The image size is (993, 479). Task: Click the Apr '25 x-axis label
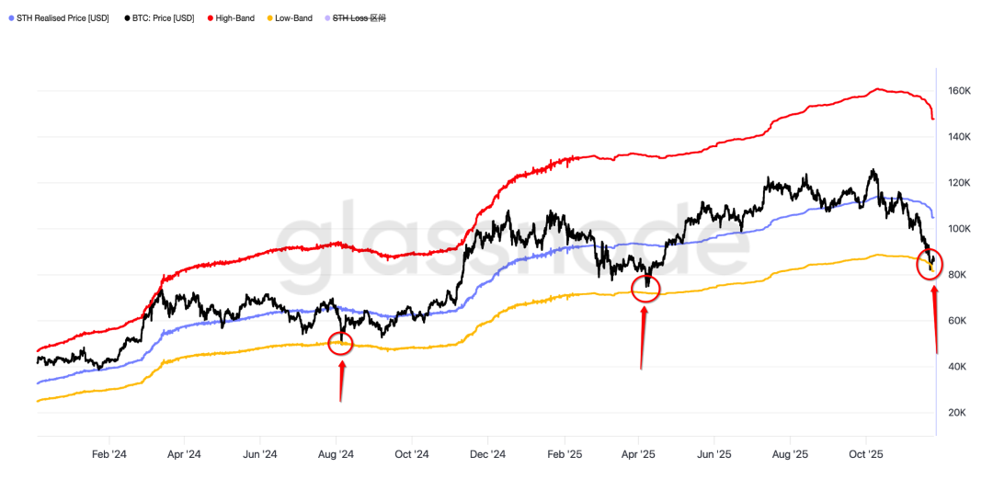click(638, 454)
